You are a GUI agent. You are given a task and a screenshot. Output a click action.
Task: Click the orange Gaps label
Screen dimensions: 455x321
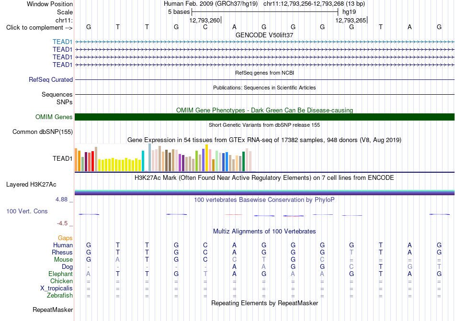point(65,238)
